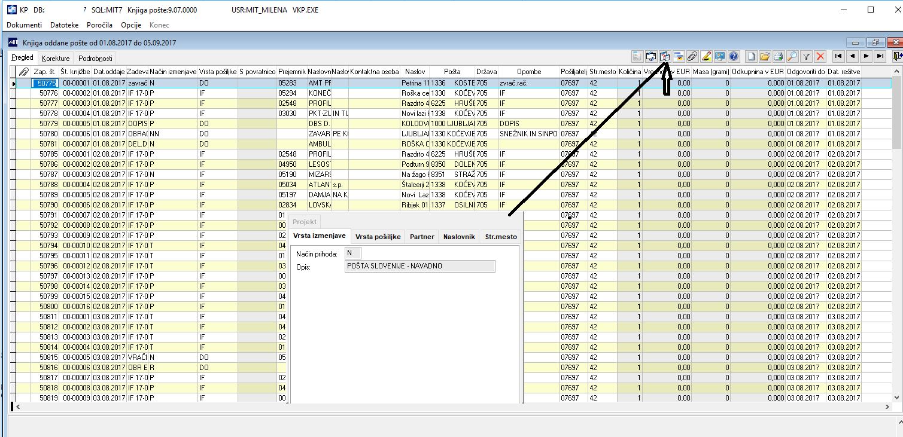The width and height of the screenshot is (903, 437).
Task: Click the magnifying glass search icon
Action: (x=792, y=56)
